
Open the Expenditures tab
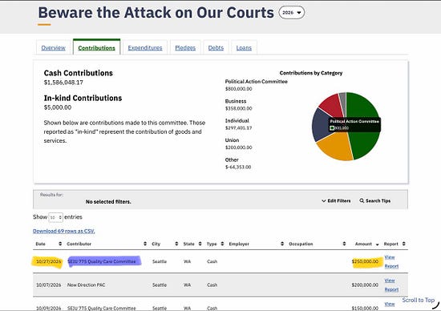pos(145,48)
